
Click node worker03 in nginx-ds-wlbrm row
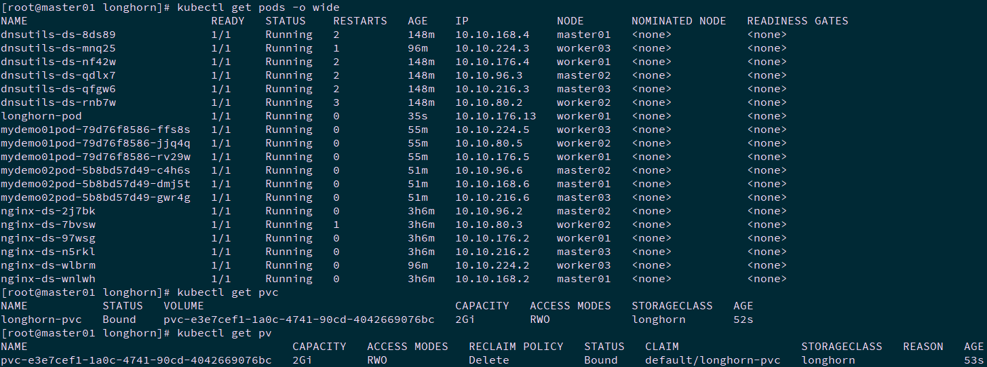click(x=584, y=265)
